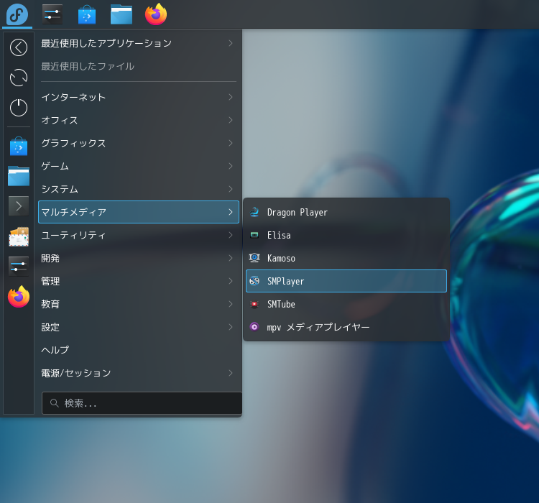Open the terminal icon in launcher sidebar
The image size is (539, 503).
pyautogui.click(x=19, y=206)
